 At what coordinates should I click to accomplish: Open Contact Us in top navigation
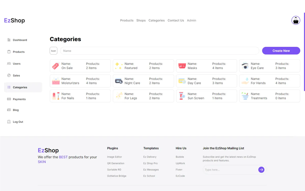[176, 20]
